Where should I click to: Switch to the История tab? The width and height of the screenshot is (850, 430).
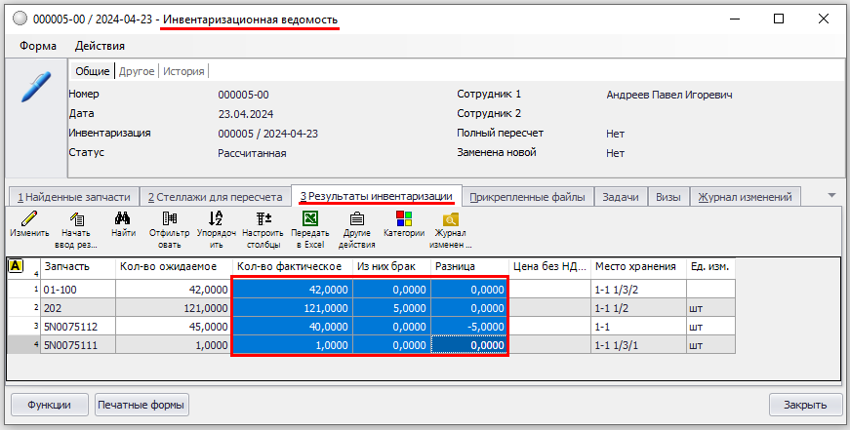183,71
